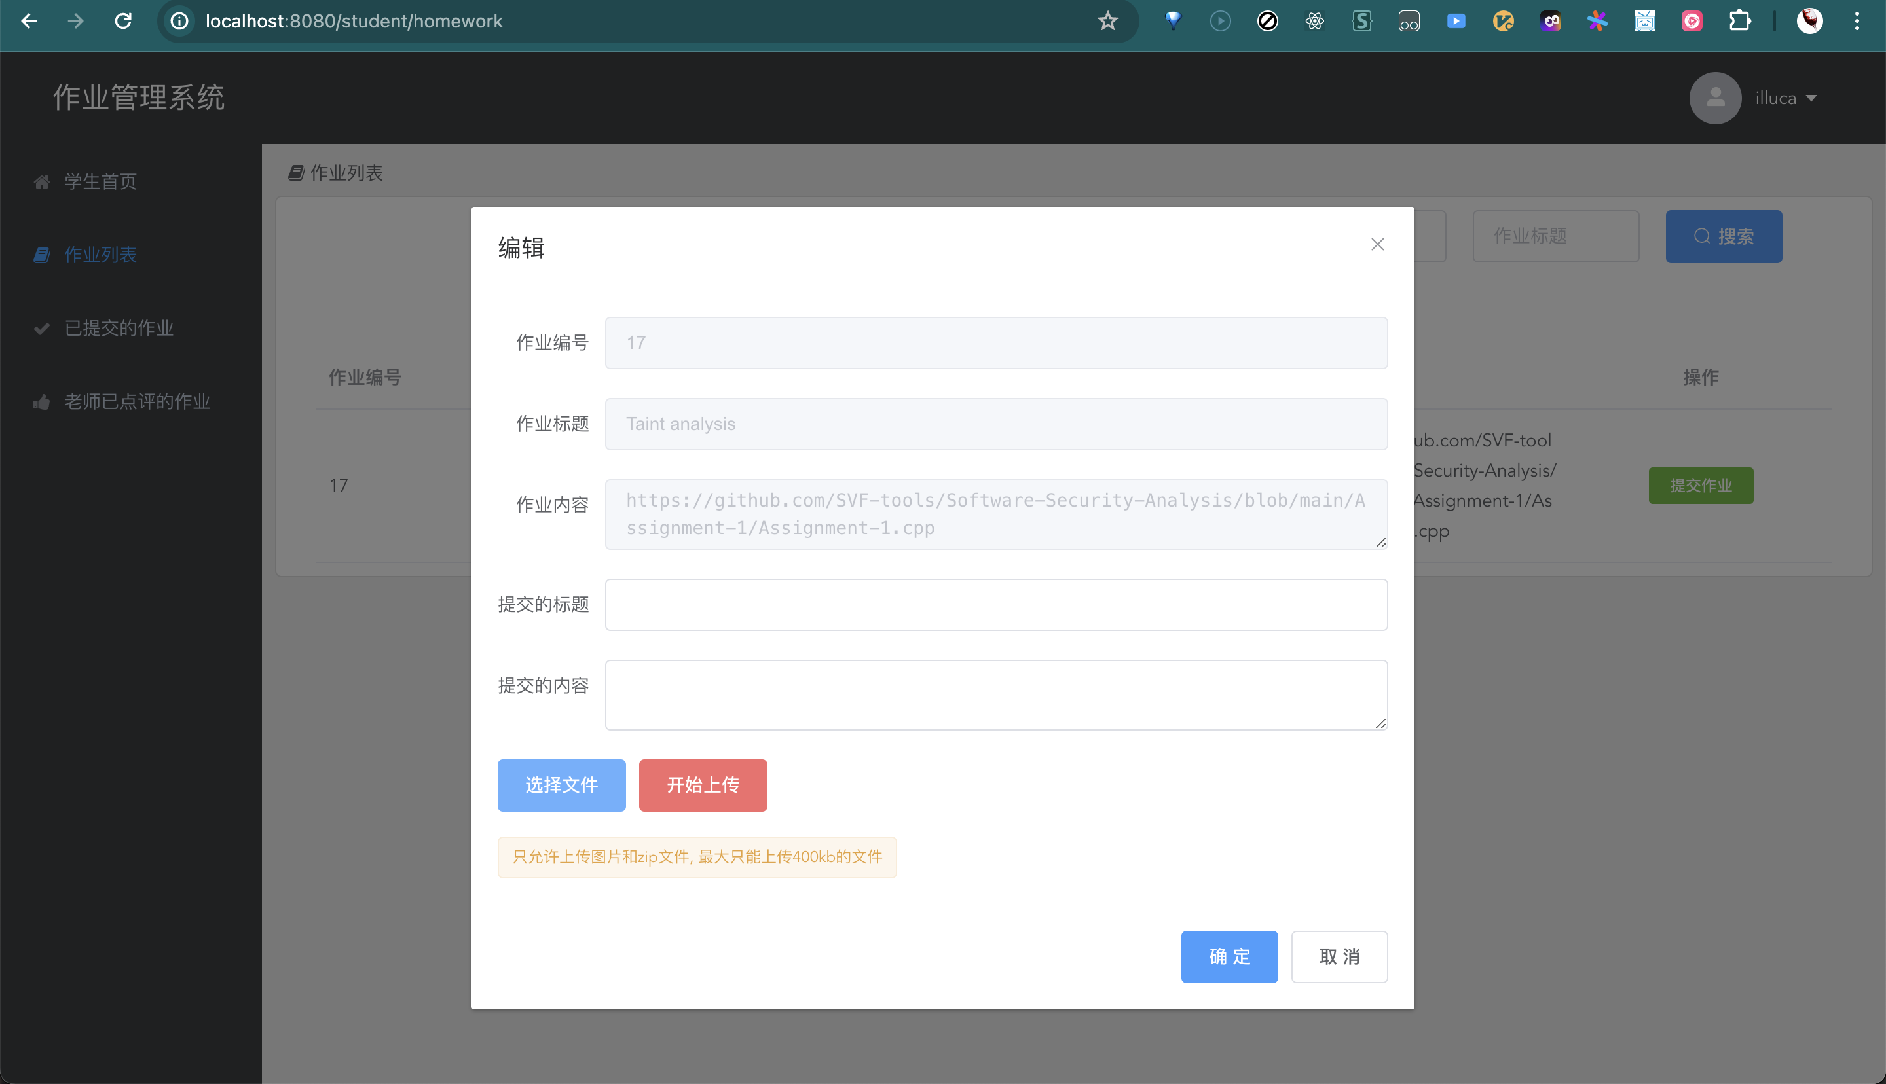Close the 编辑 dialog with X
This screenshot has width=1886, height=1084.
pyautogui.click(x=1377, y=244)
